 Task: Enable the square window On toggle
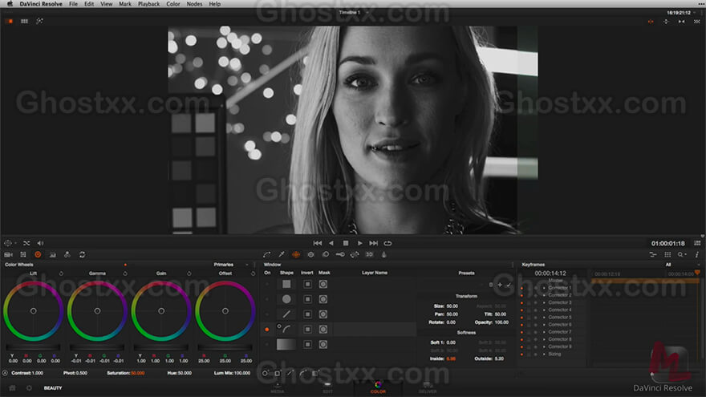[x=267, y=284]
